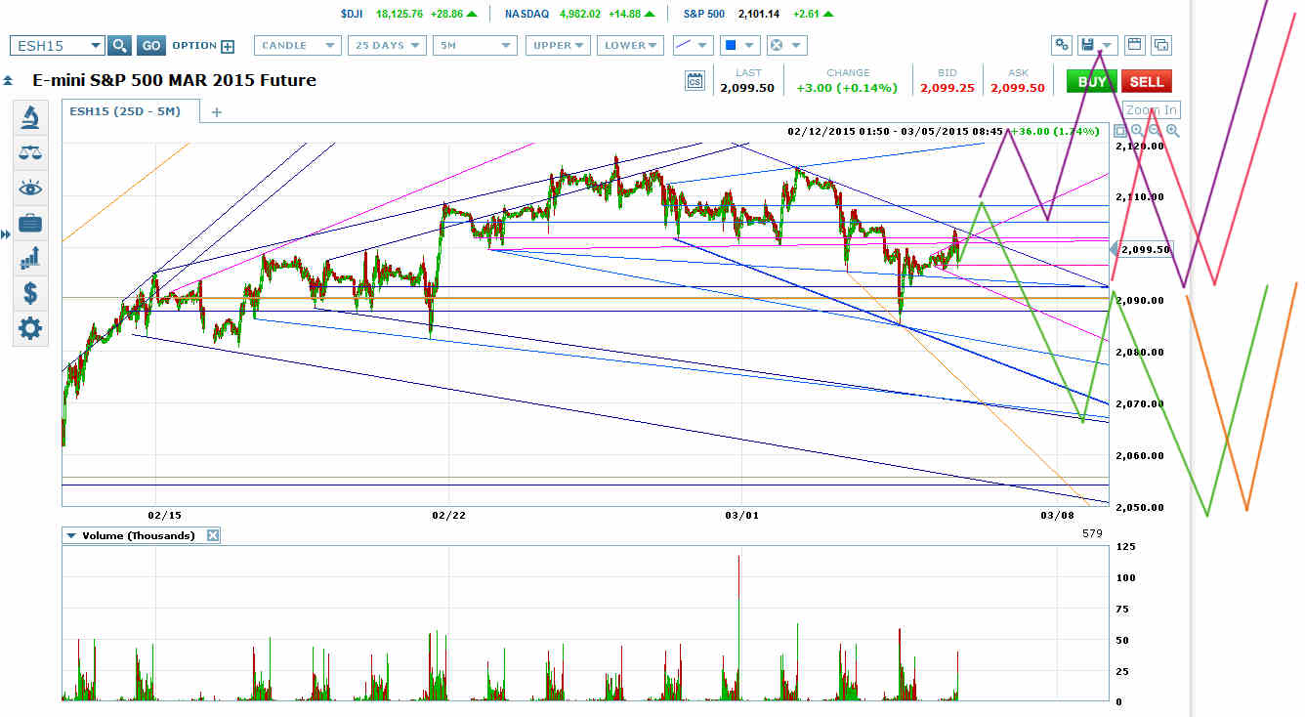Screen dimensions: 1305x717
Task: Click the S&P 500 index quote
Action: 759,14
